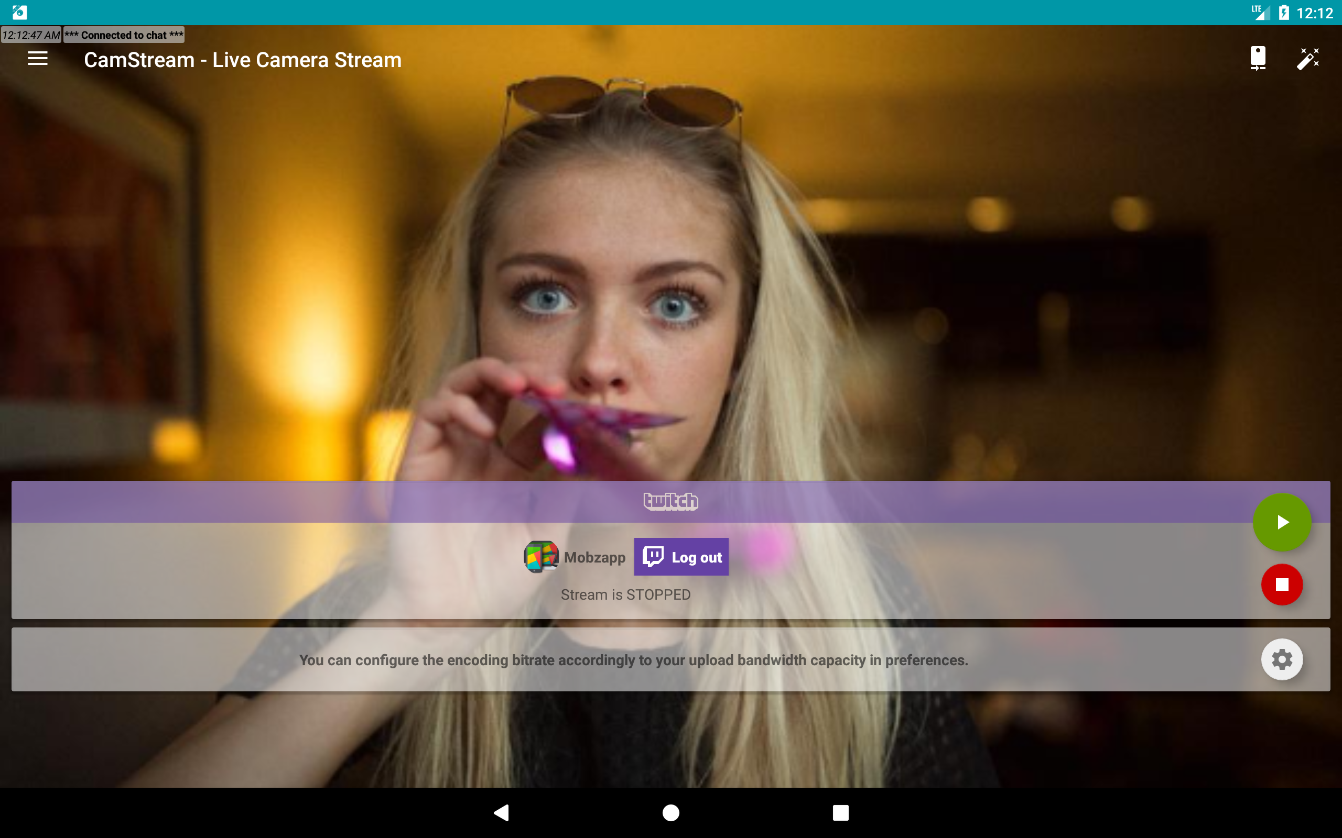The width and height of the screenshot is (1342, 838).
Task: Tap the battery charging icon in status bar
Action: [1283, 12]
